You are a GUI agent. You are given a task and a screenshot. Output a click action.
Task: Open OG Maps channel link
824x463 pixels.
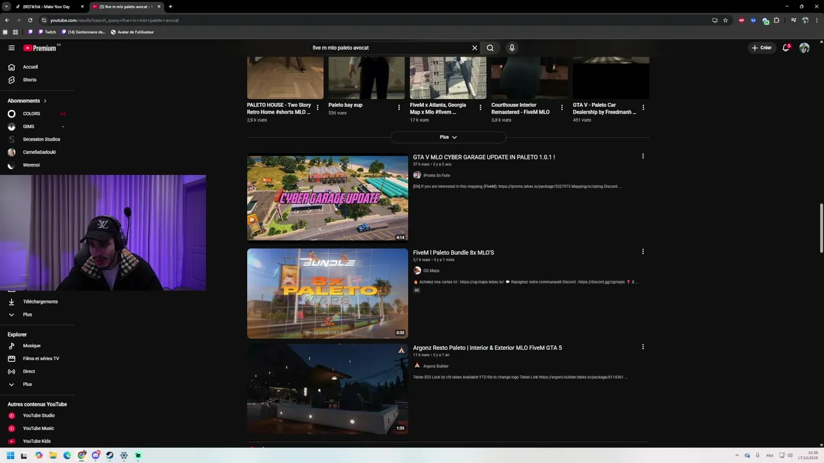[431, 271]
